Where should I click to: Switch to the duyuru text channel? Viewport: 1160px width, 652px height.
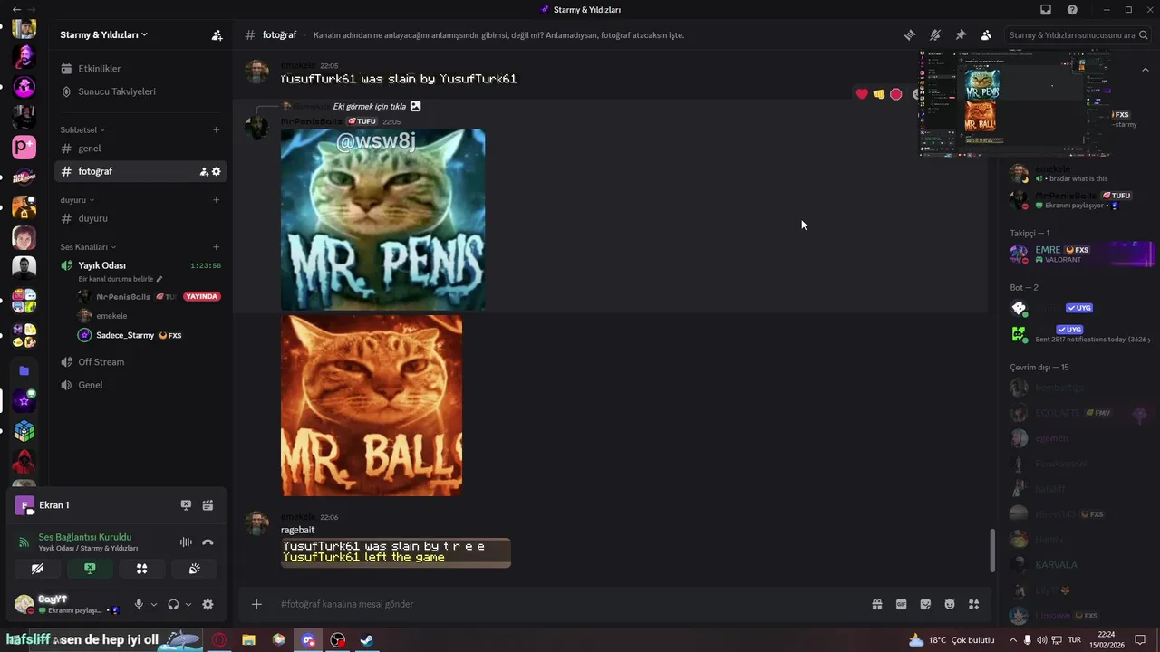pos(140,218)
